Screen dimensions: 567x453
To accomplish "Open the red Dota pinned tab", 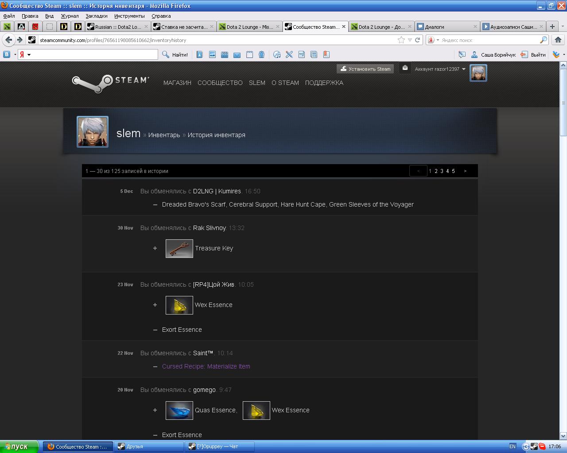I will (x=35, y=27).
